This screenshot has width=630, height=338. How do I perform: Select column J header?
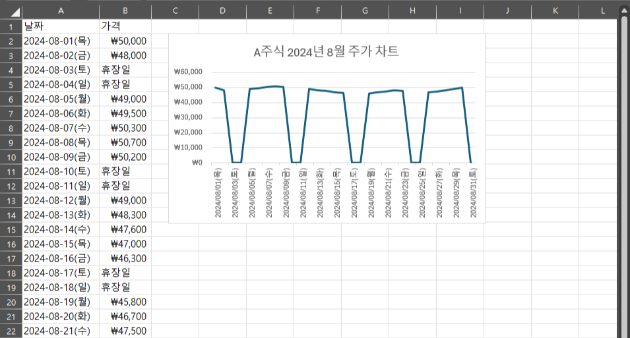[507, 11]
